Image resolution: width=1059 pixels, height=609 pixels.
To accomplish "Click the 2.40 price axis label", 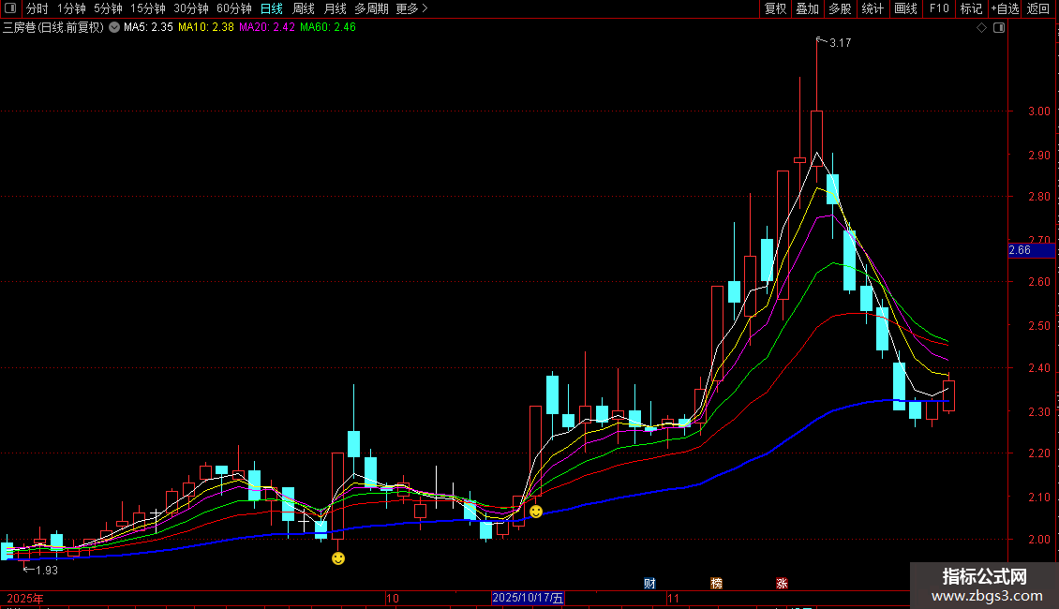I will click(1039, 368).
